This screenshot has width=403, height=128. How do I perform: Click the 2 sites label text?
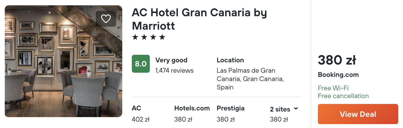tap(280, 109)
